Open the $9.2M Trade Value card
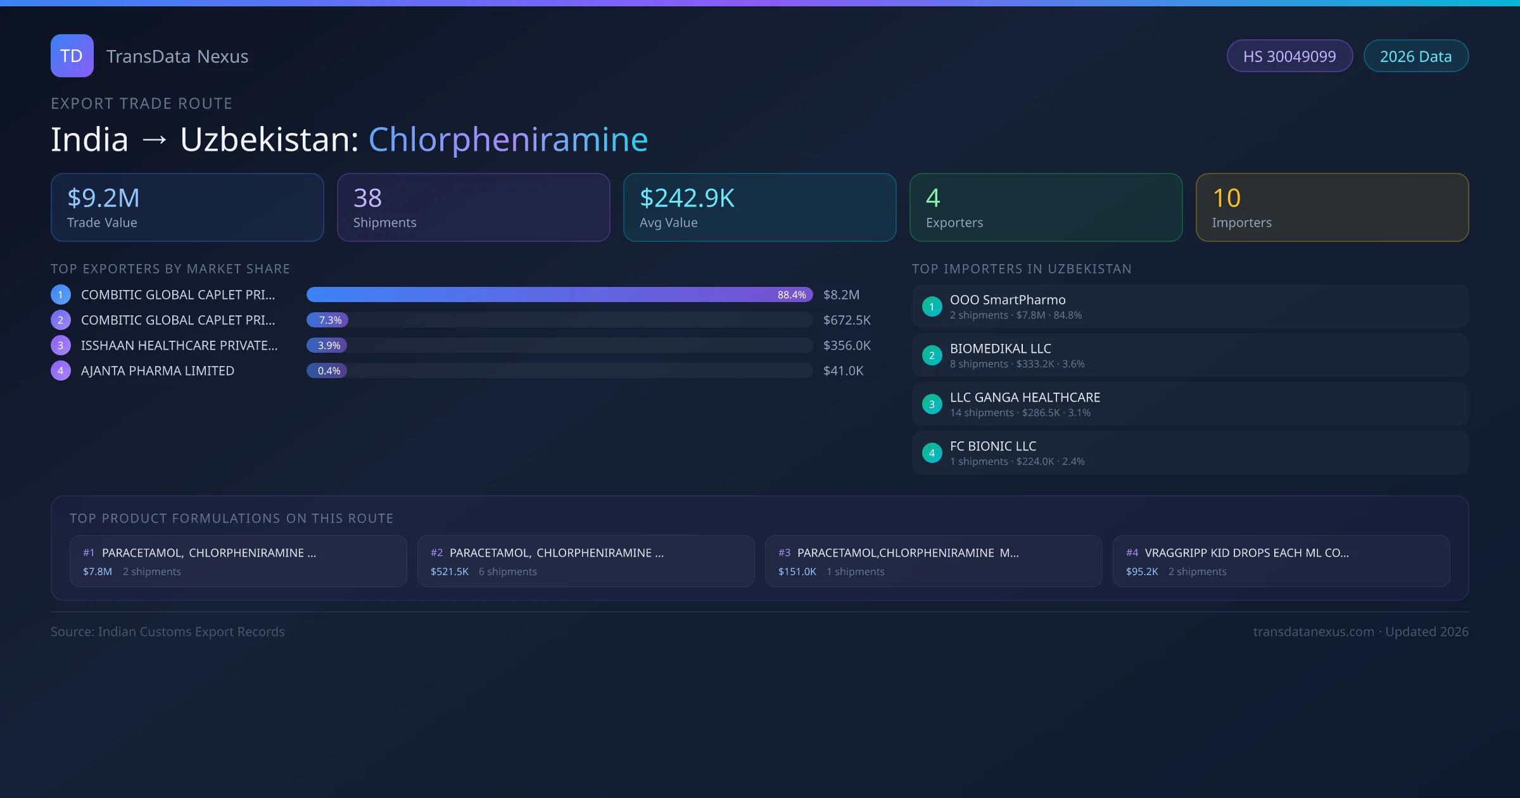The height and width of the screenshot is (798, 1520). coord(187,207)
